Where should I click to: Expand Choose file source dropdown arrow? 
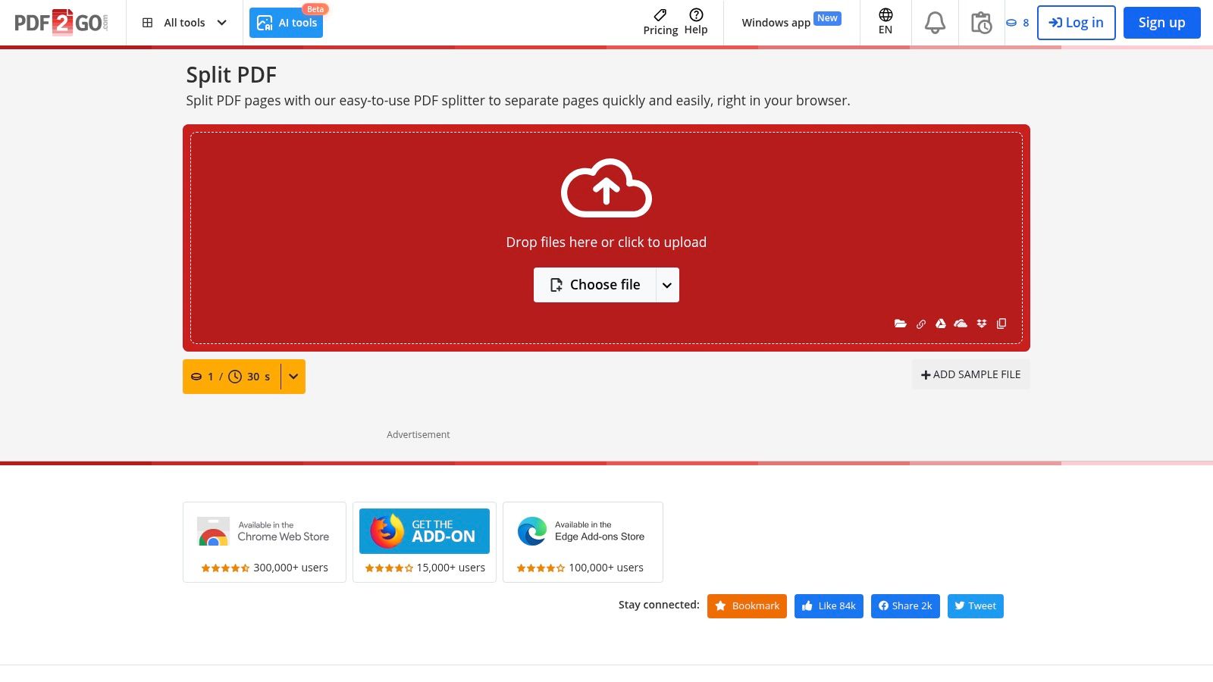(x=667, y=285)
